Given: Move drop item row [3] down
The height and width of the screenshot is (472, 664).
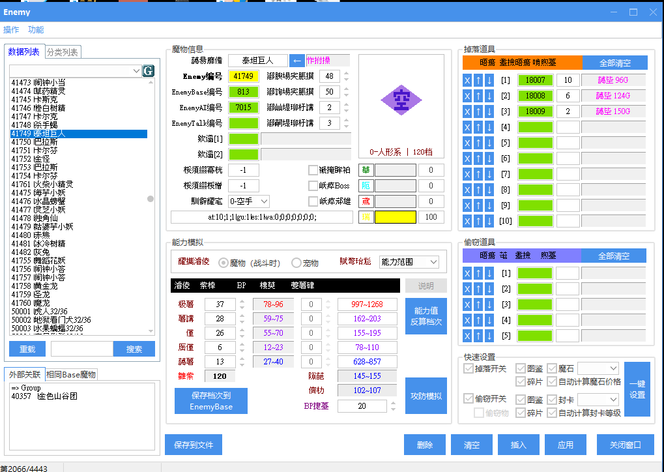Looking at the screenshot, I should (489, 111).
